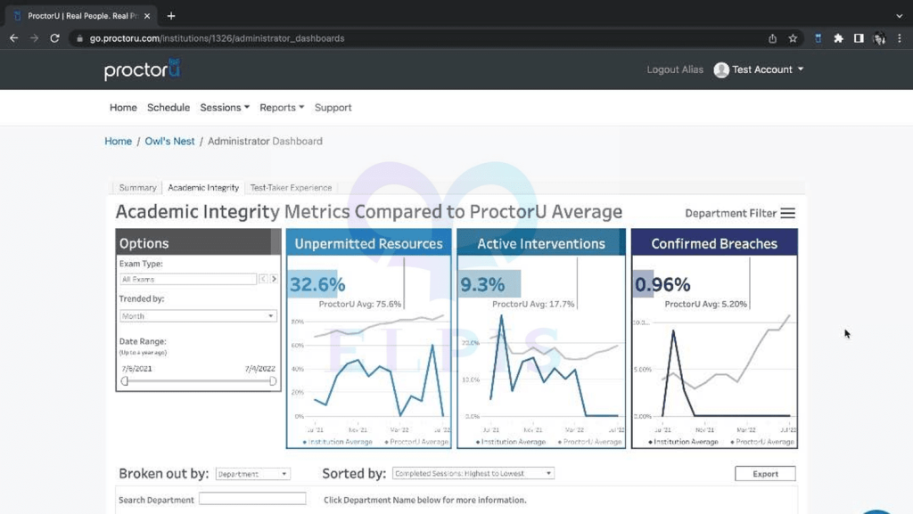The height and width of the screenshot is (514, 913).
Task: Click the share page icon in the address bar
Action: [772, 38]
